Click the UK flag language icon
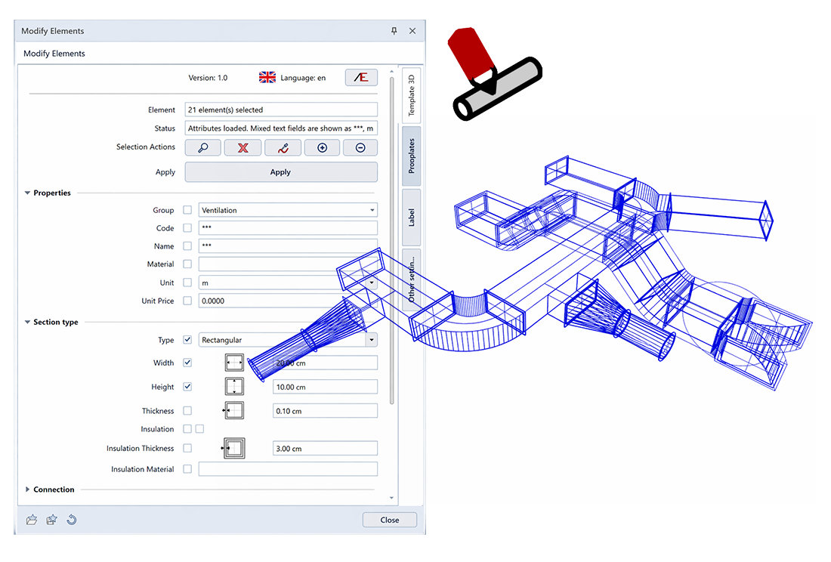 267,77
